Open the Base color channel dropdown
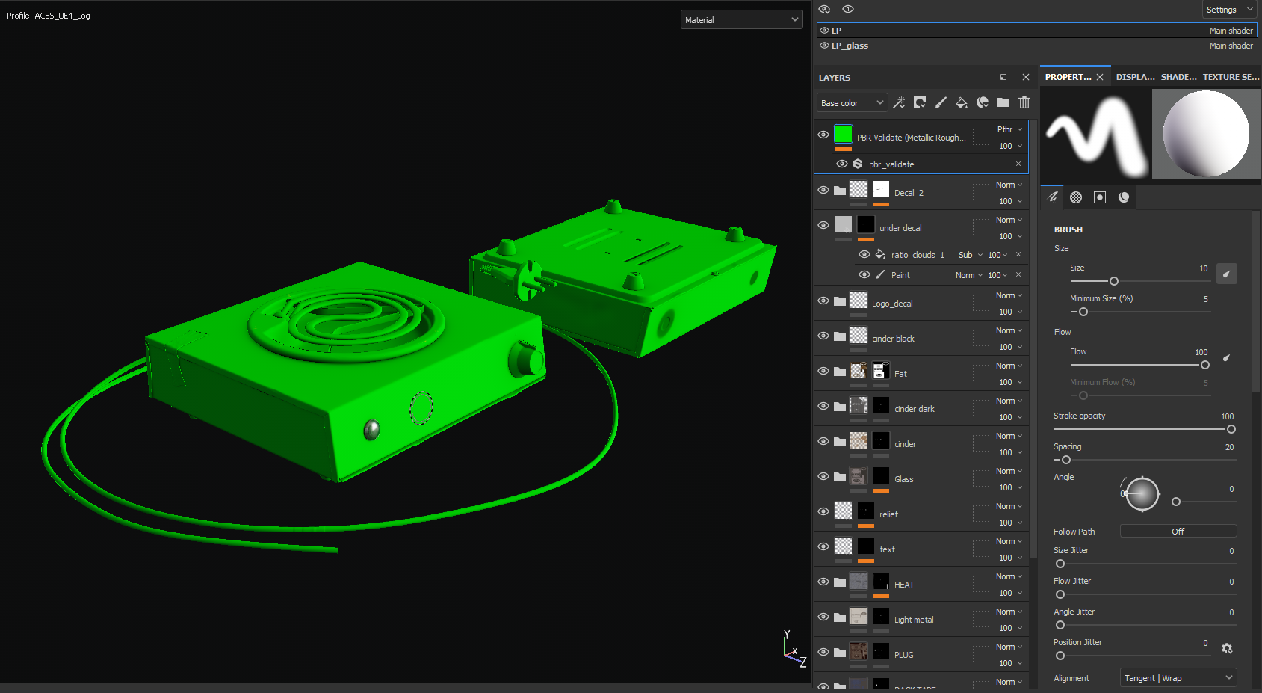 coord(852,103)
